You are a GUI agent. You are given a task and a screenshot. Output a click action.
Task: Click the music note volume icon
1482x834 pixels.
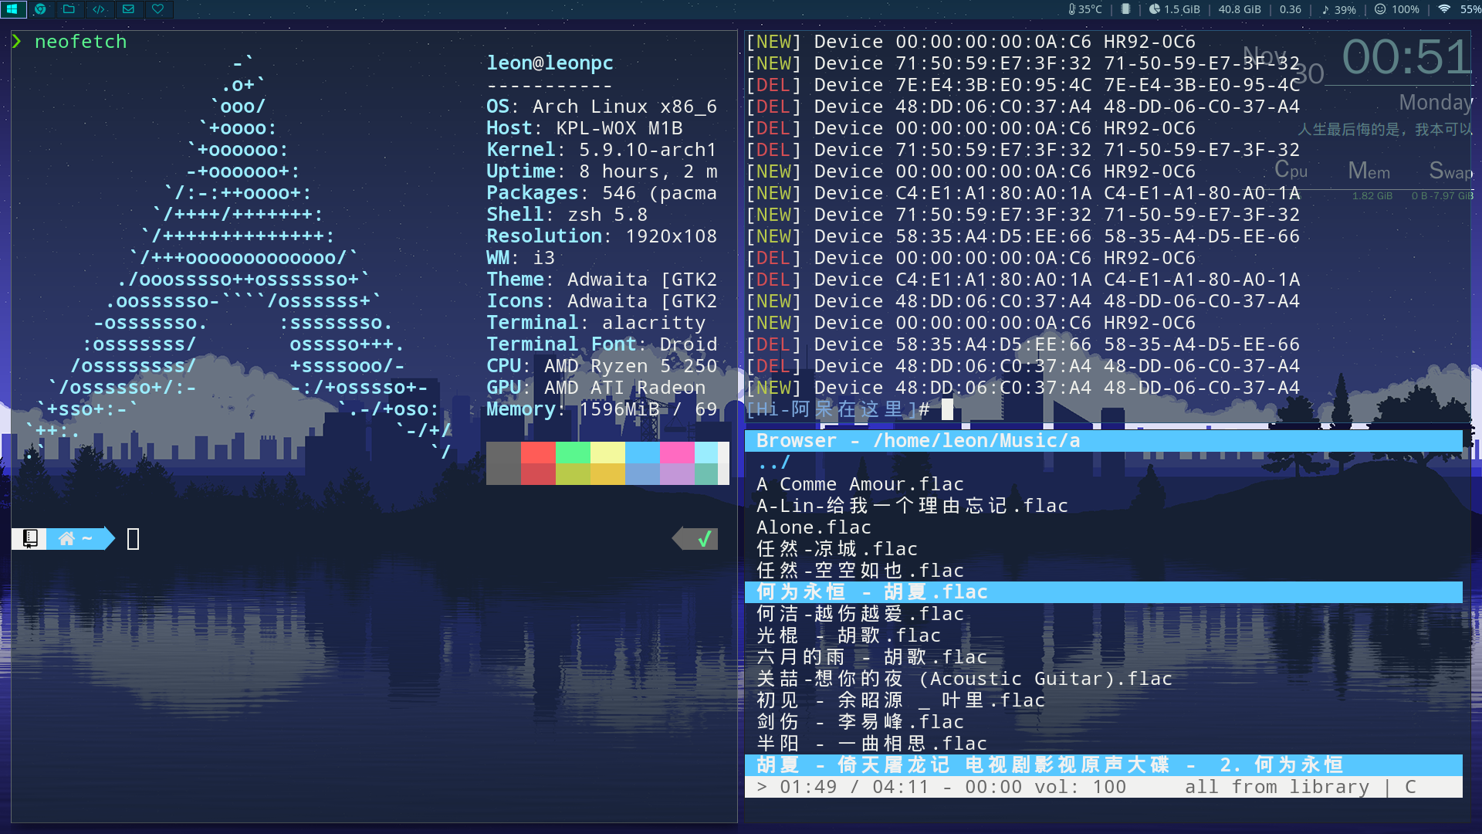(1325, 9)
